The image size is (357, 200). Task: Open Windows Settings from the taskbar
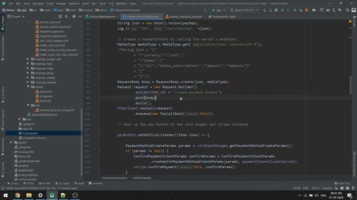coord(40,195)
